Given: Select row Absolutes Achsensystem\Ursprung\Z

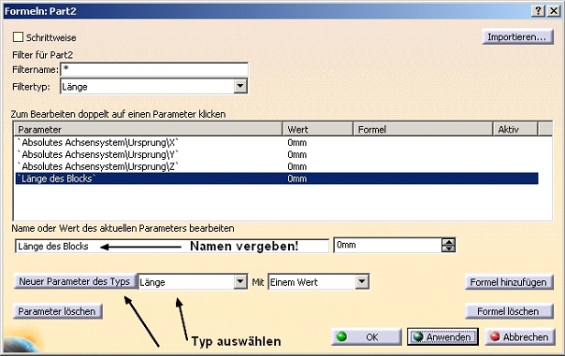Looking at the screenshot, I should click(x=277, y=166).
